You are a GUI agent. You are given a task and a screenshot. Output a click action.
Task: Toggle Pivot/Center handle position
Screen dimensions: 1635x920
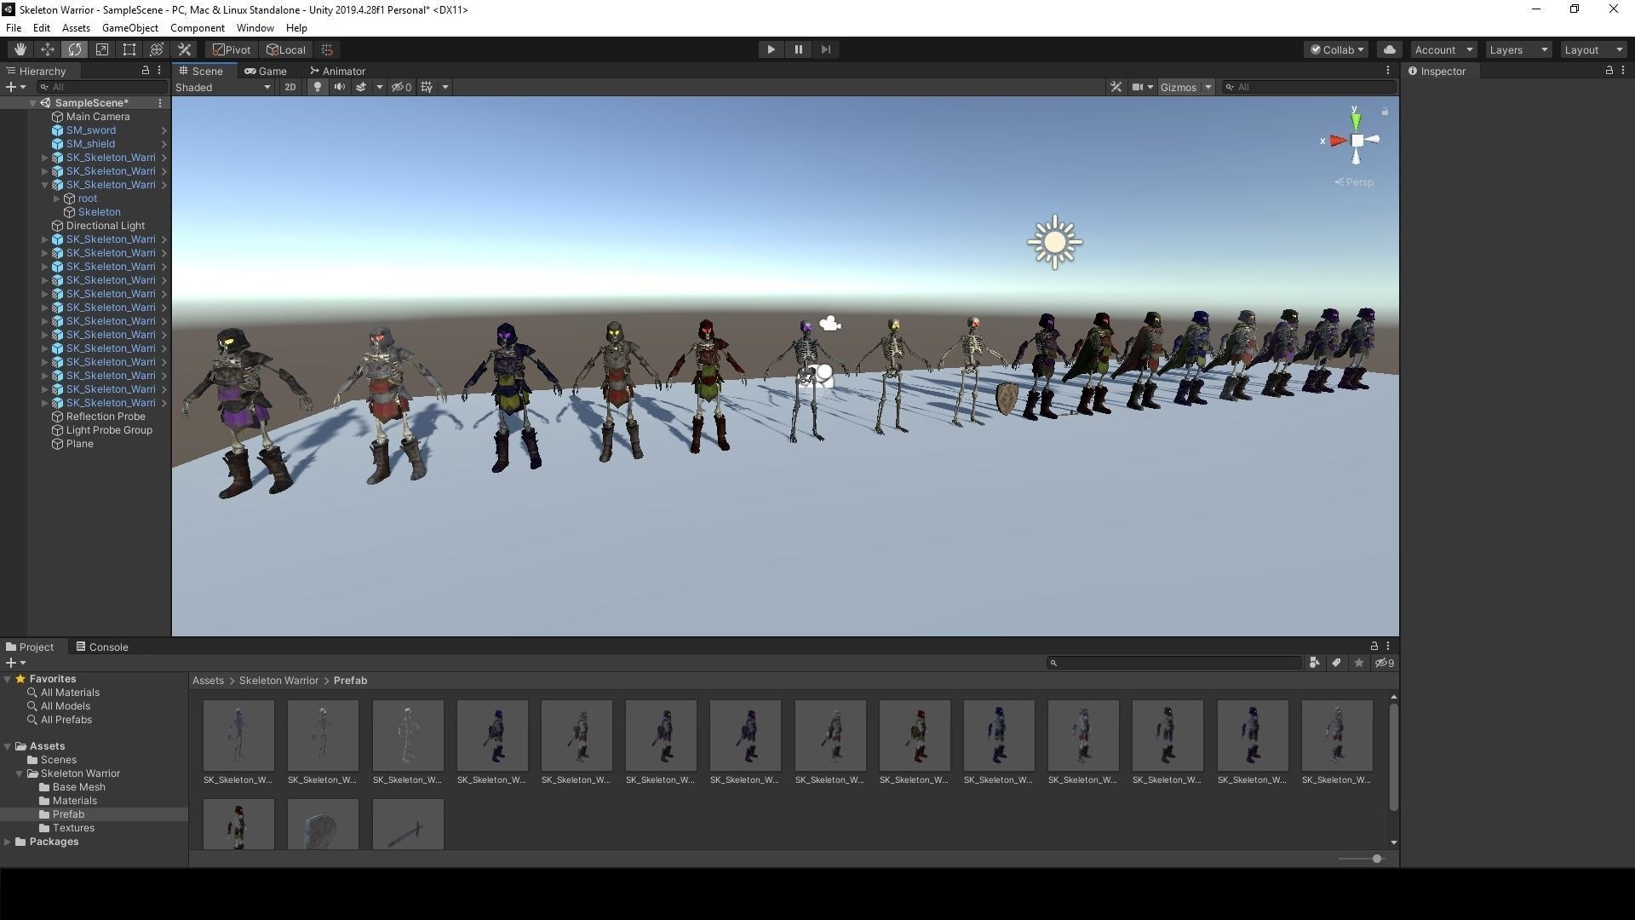232,49
